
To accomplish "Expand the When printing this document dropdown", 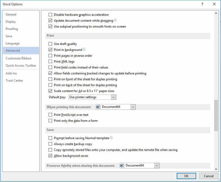I will pyautogui.click(x=133, y=107).
